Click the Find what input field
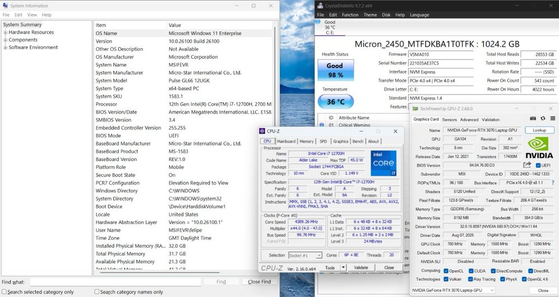Screen dimensions: 559x297 coord(115,282)
